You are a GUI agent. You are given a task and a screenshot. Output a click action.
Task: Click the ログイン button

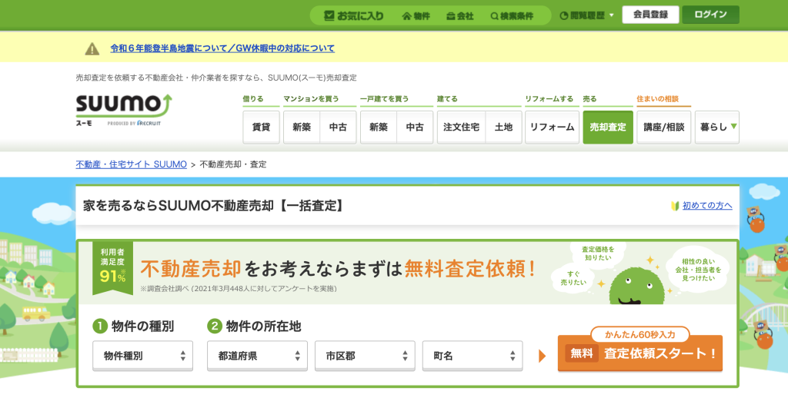point(710,15)
